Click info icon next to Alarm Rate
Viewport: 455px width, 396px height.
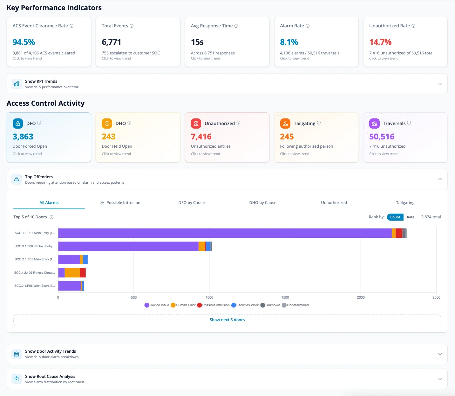tap(308, 26)
